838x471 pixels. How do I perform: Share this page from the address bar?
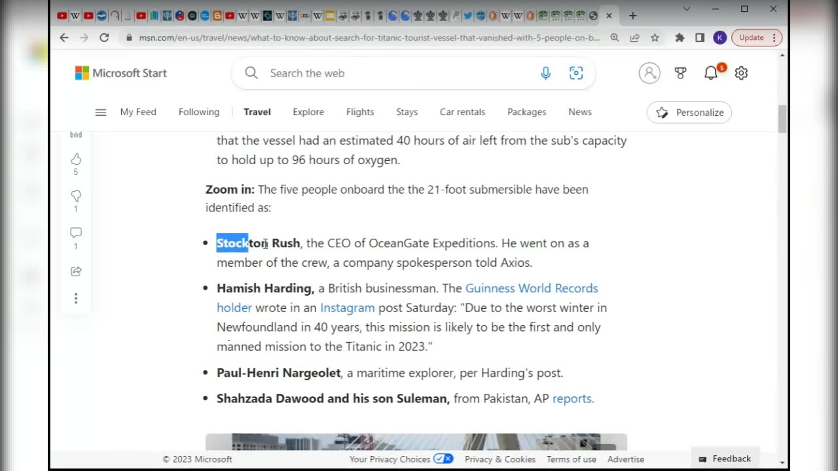634,38
